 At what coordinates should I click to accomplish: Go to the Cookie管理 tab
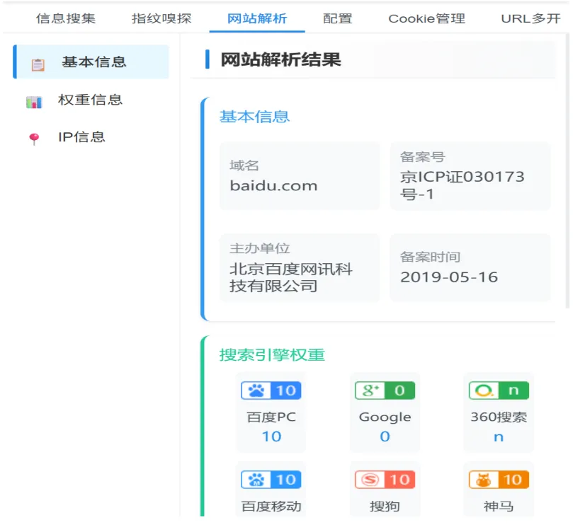[x=426, y=18]
